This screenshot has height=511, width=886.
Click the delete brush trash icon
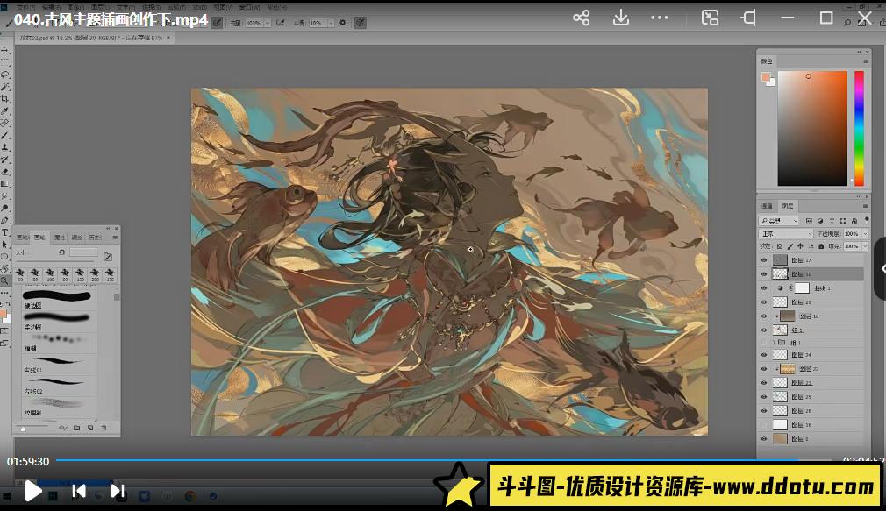pyautogui.click(x=104, y=428)
